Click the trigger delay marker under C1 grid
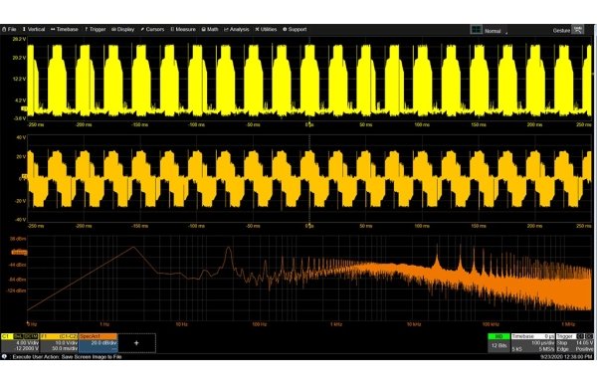The width and height of the screenshot is (597, 388). 309,123
